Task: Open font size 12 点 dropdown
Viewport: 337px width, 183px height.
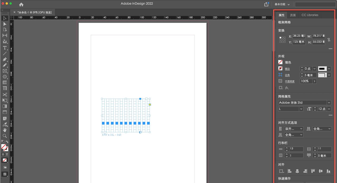Action: pos(329,109)
